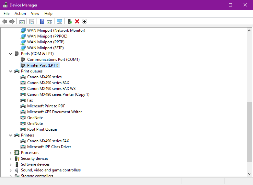Viewport: 253px width, 185px height.
Task: Click the Security devices key icon
Action: click(x=17, y=158)
